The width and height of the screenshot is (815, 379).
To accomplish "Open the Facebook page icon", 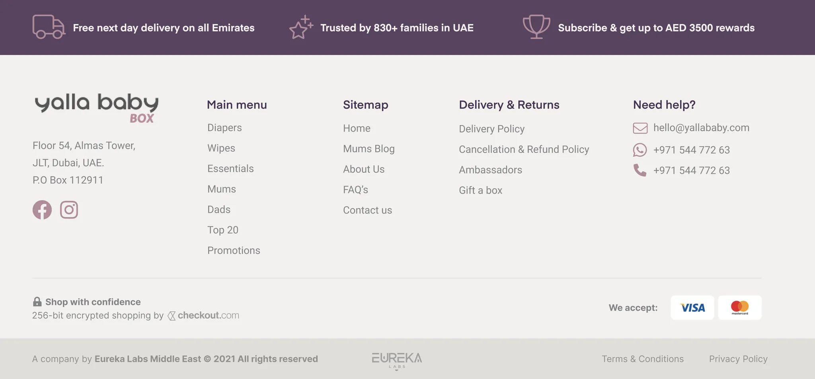I will click(x=42, y=210).
